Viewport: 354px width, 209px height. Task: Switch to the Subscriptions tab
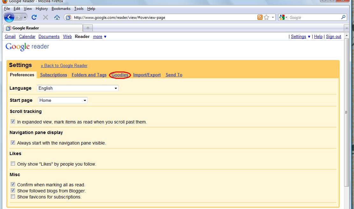(54, 75)
